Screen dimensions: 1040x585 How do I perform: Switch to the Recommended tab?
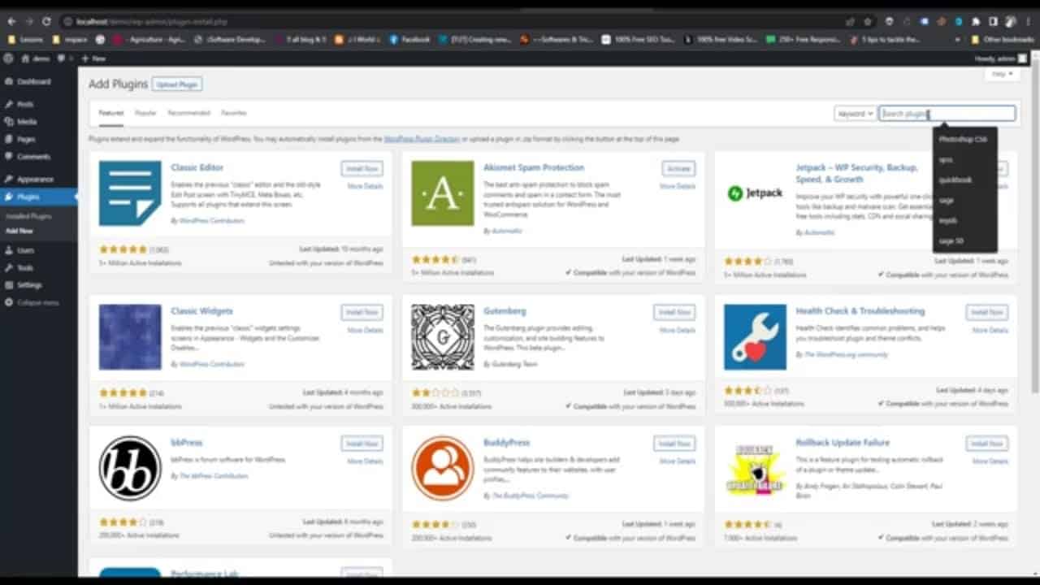click(189, 113)
